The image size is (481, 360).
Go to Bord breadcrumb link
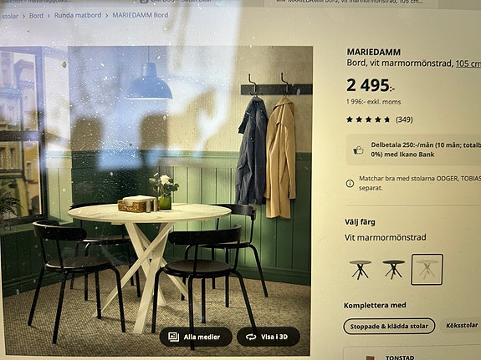tap(36, 16)
